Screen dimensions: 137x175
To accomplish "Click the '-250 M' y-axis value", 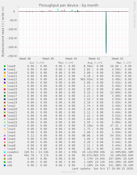I will pyautogui.click(x=12, y=56).
